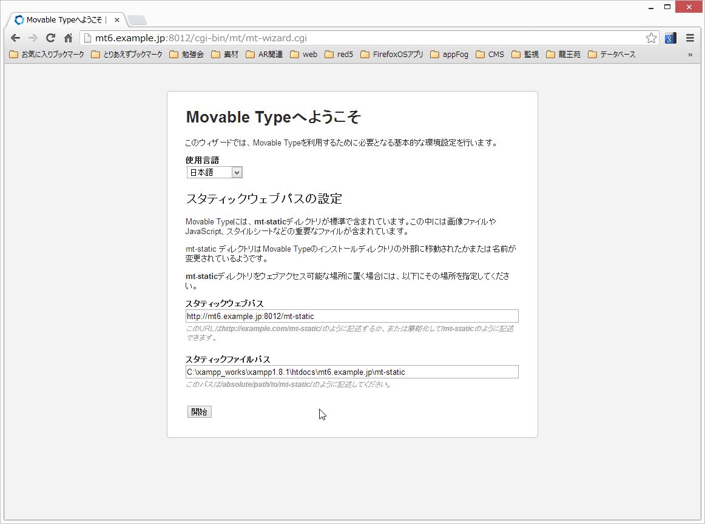
Task: Bookmark this page with the star icon
Action: pyautogui.click(x=651, y=38)
